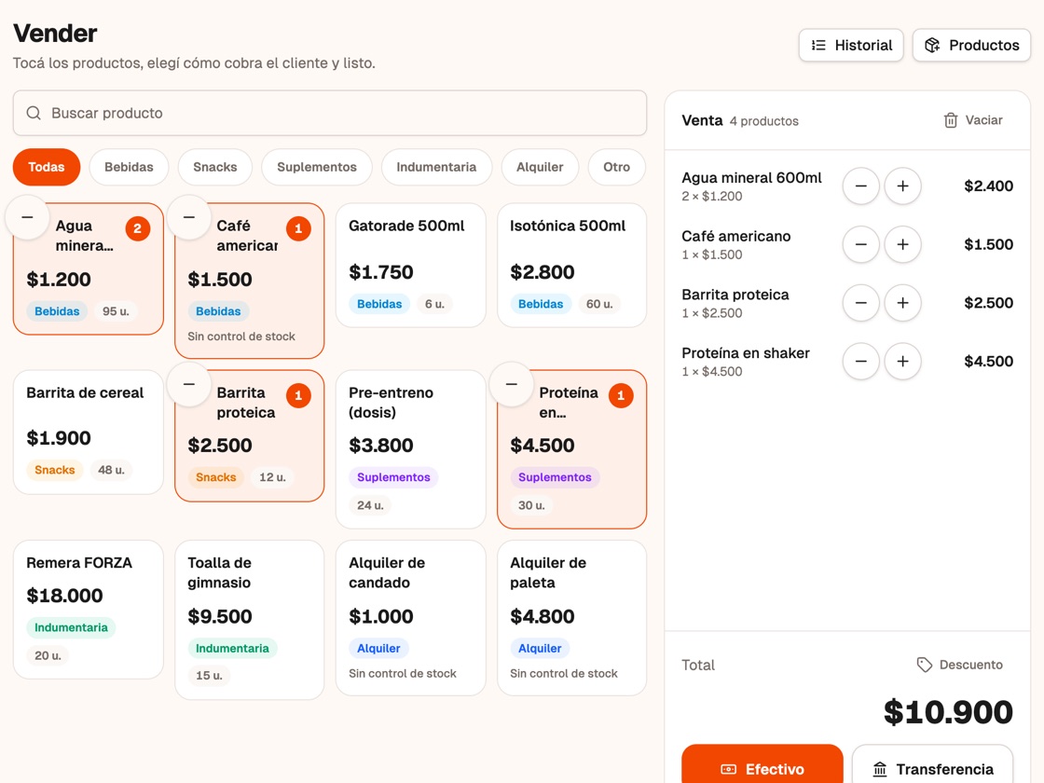Filter products by Otro

(616, 167)
